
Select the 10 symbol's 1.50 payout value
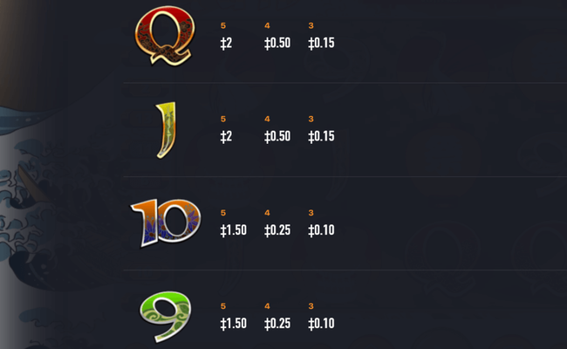pos(233,230)
